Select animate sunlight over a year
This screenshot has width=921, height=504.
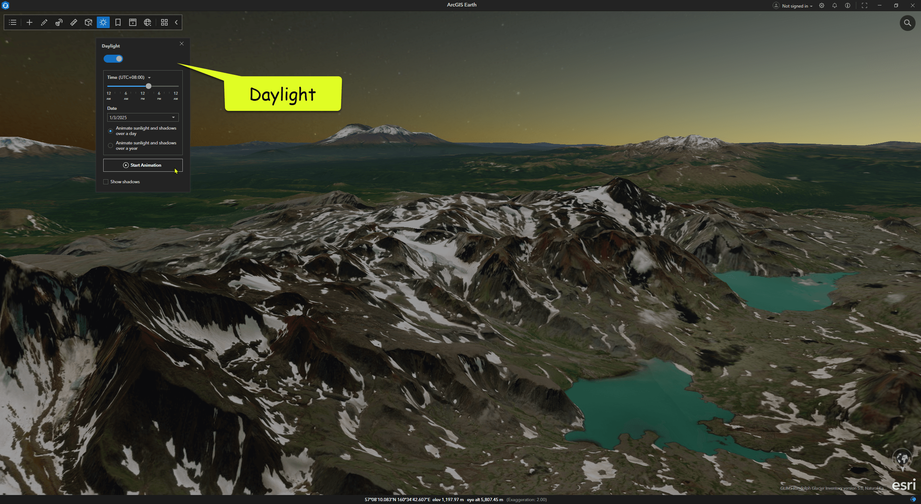110,145
